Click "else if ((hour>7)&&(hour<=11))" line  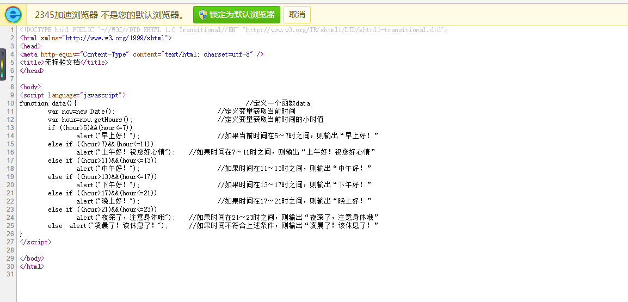[101, 144]
